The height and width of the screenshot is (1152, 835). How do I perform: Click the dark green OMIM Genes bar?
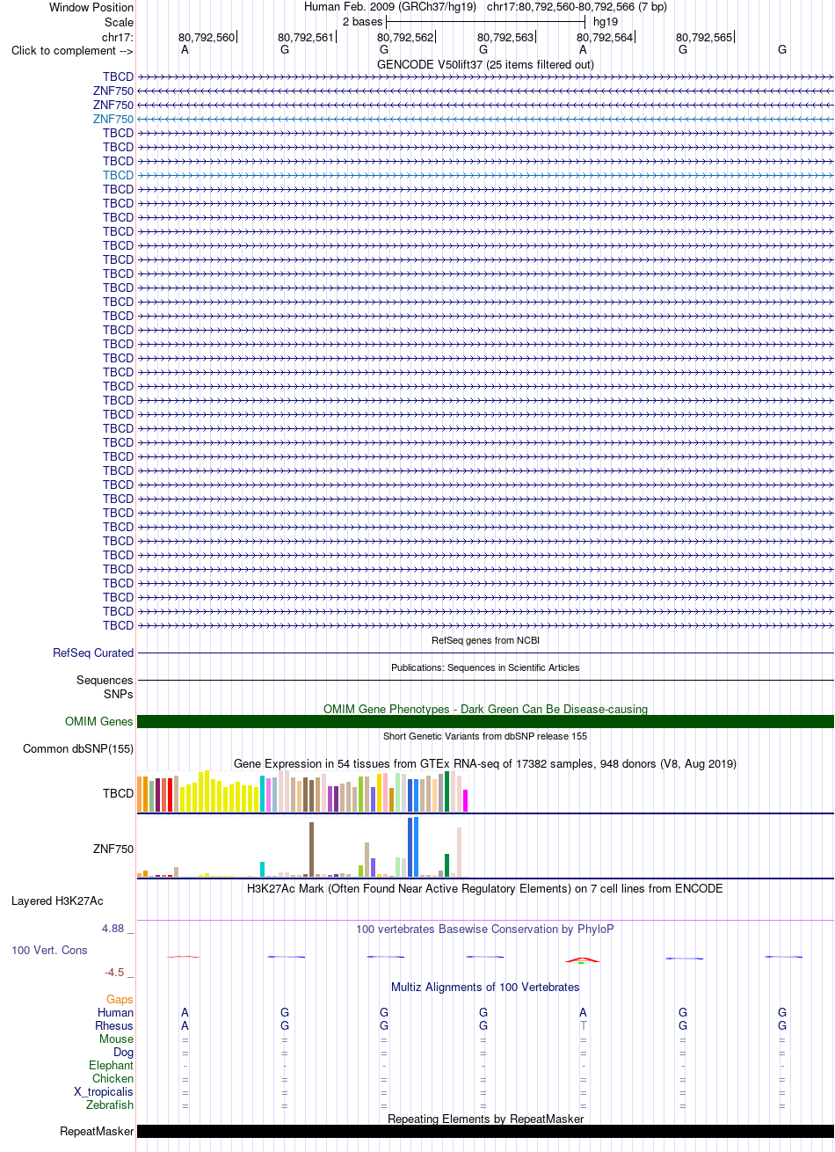pyautogui.click(x=485, y=722)
